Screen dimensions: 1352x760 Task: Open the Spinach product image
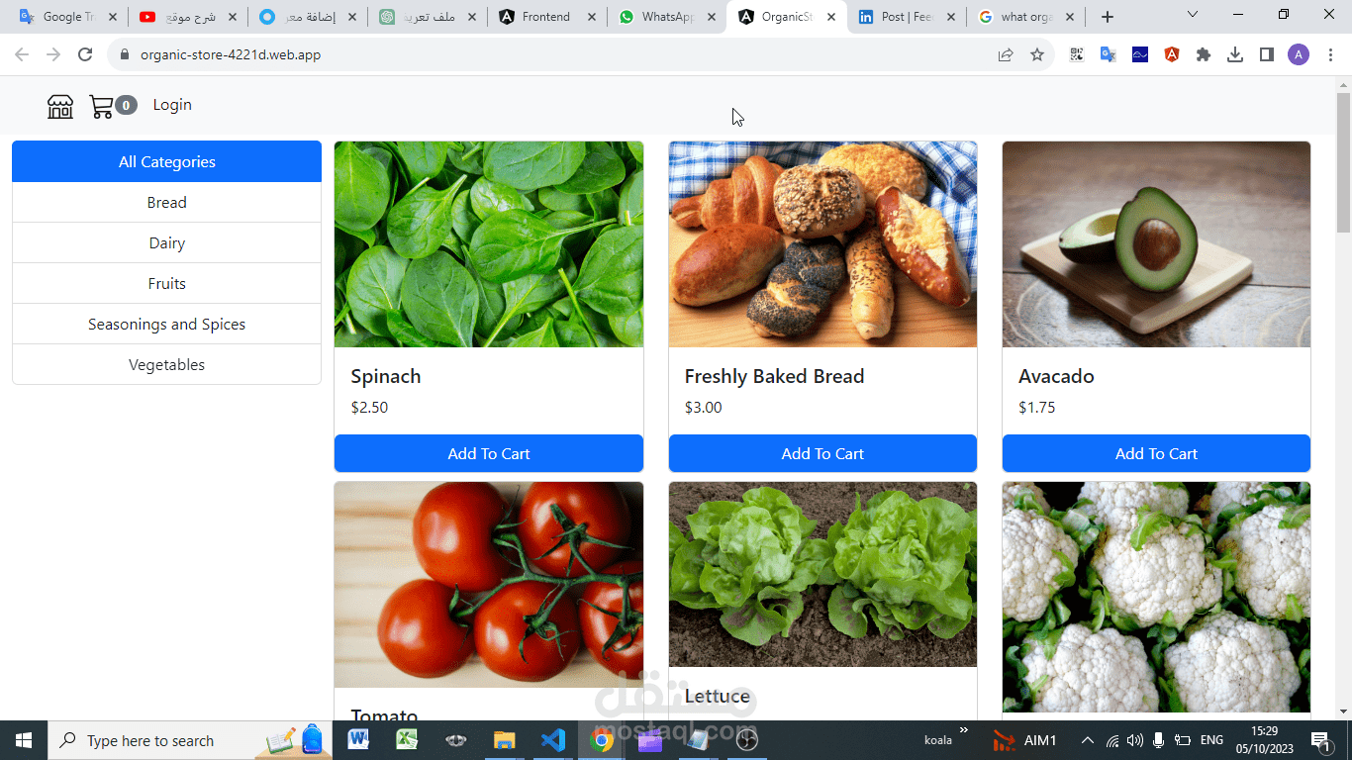pyautogui.click(x=489, y=244)
